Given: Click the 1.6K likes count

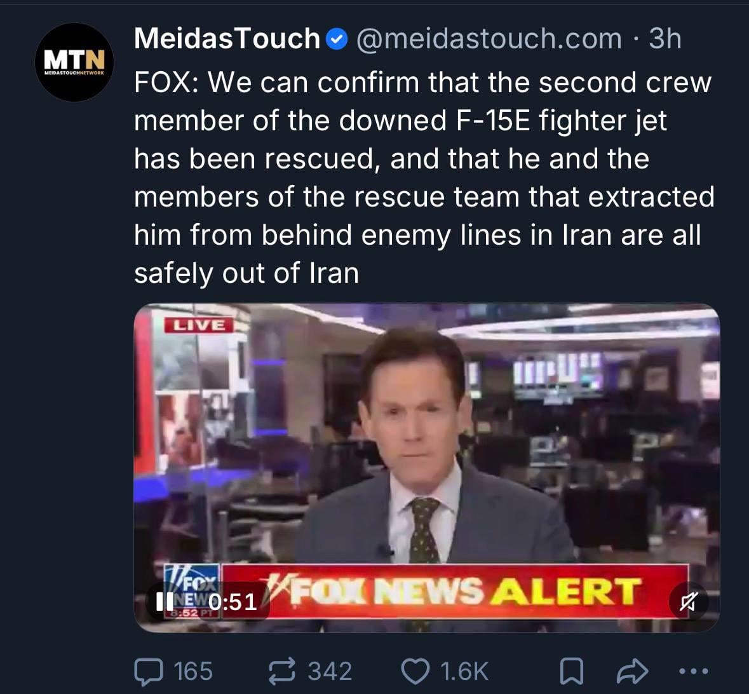Looking at the screenshot, I should (x=464, y=672).
